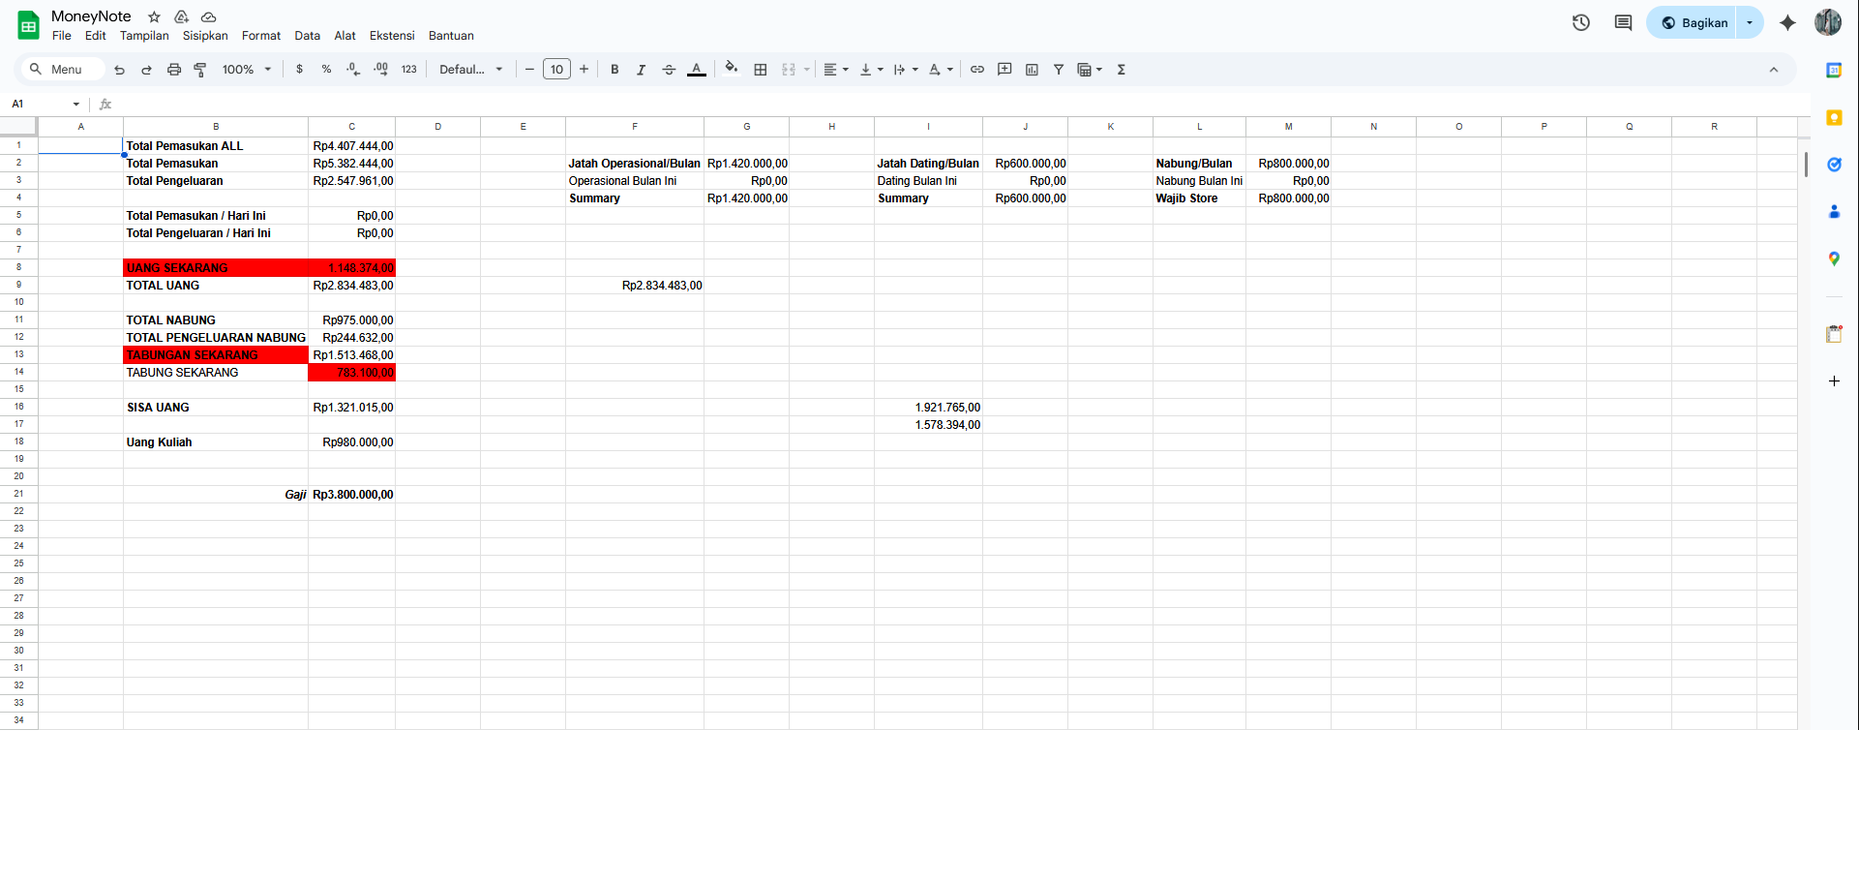The width and height of the screenshot is (1859, 882).
Task: Click the insert chart icon
Action: [x=1032, y=70]
